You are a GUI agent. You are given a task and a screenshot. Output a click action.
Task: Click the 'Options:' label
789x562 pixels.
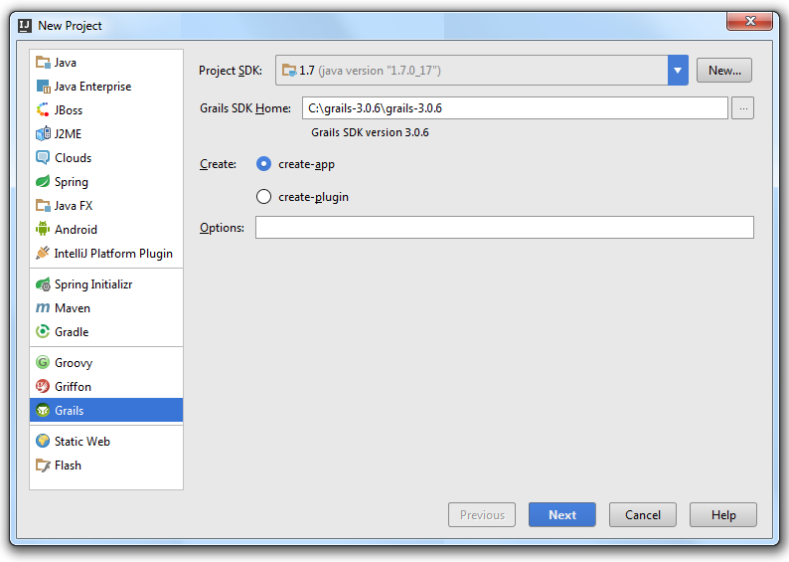coord(222,228)
